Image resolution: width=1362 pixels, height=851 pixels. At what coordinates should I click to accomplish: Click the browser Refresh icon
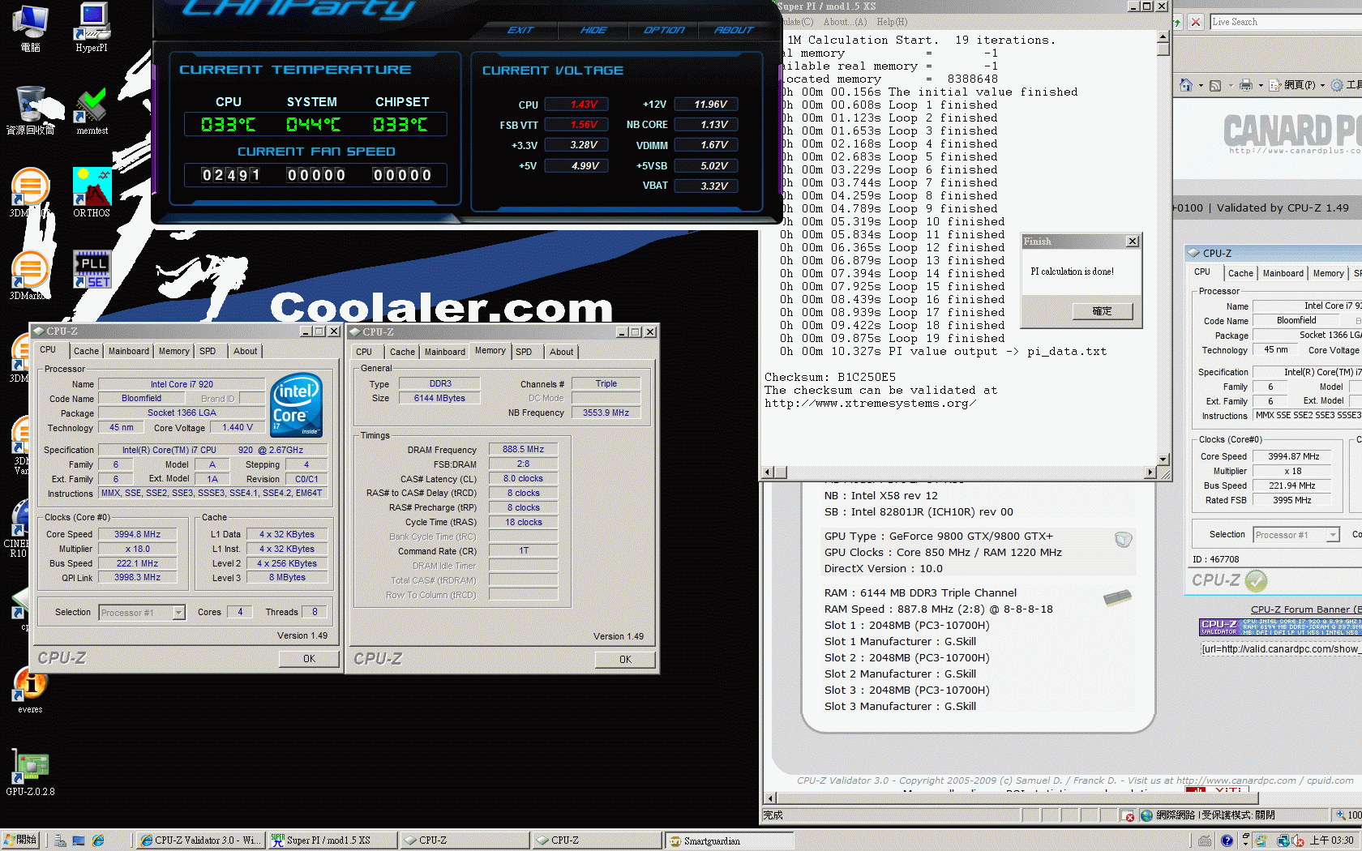pos(1177,22)
